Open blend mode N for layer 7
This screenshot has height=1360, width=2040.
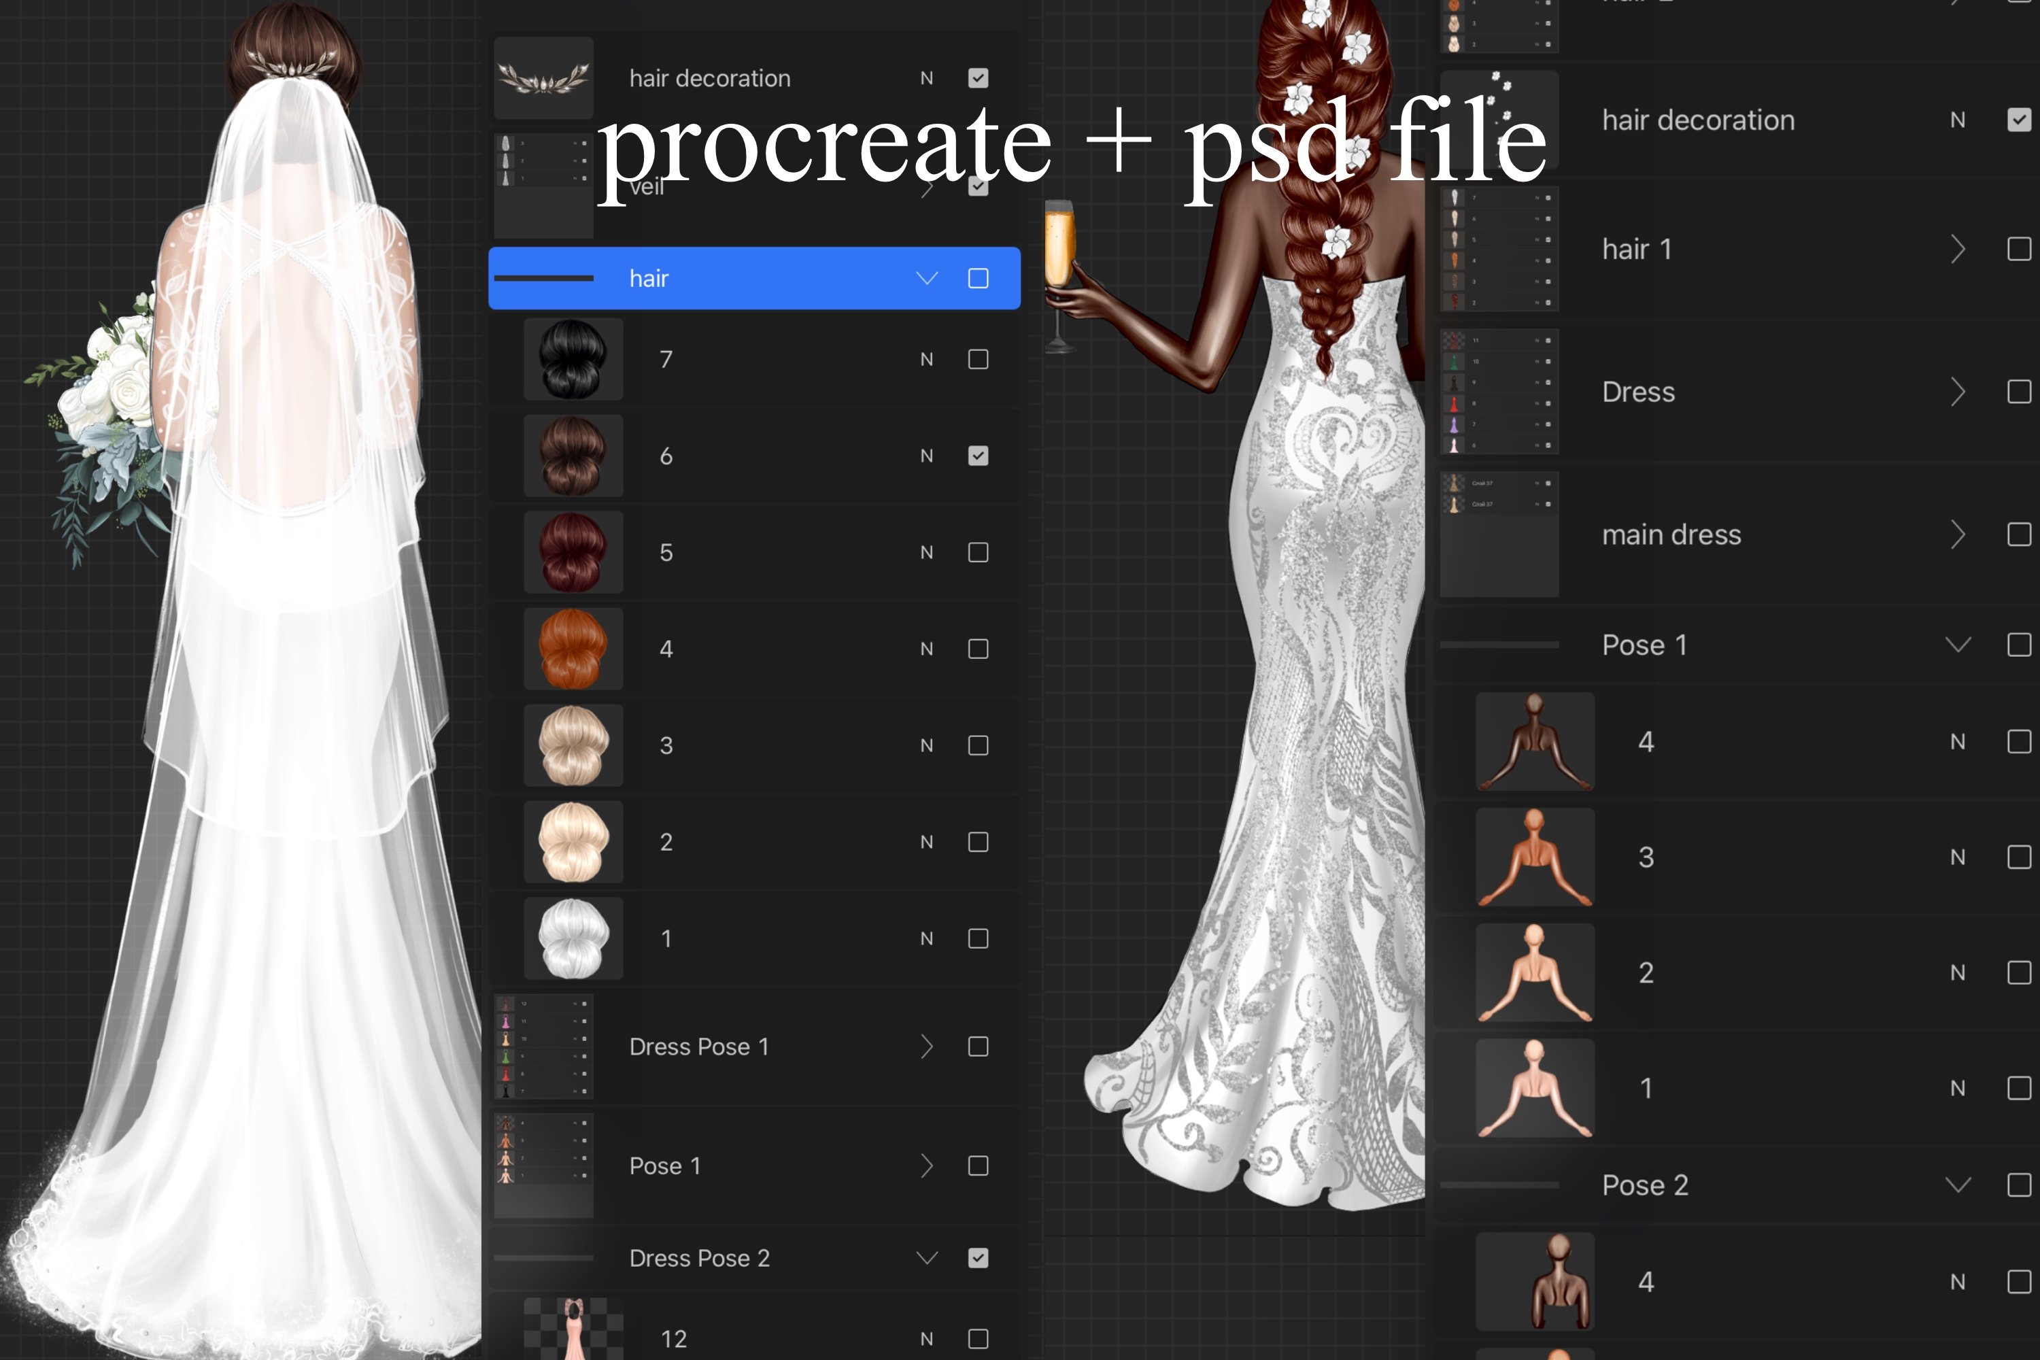(926, 359)
